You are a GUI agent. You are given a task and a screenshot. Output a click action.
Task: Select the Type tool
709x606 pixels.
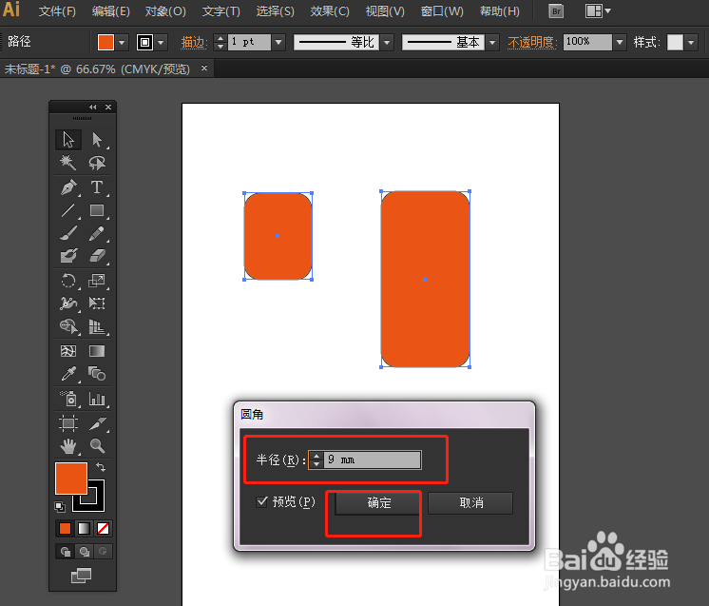(97, 187)
